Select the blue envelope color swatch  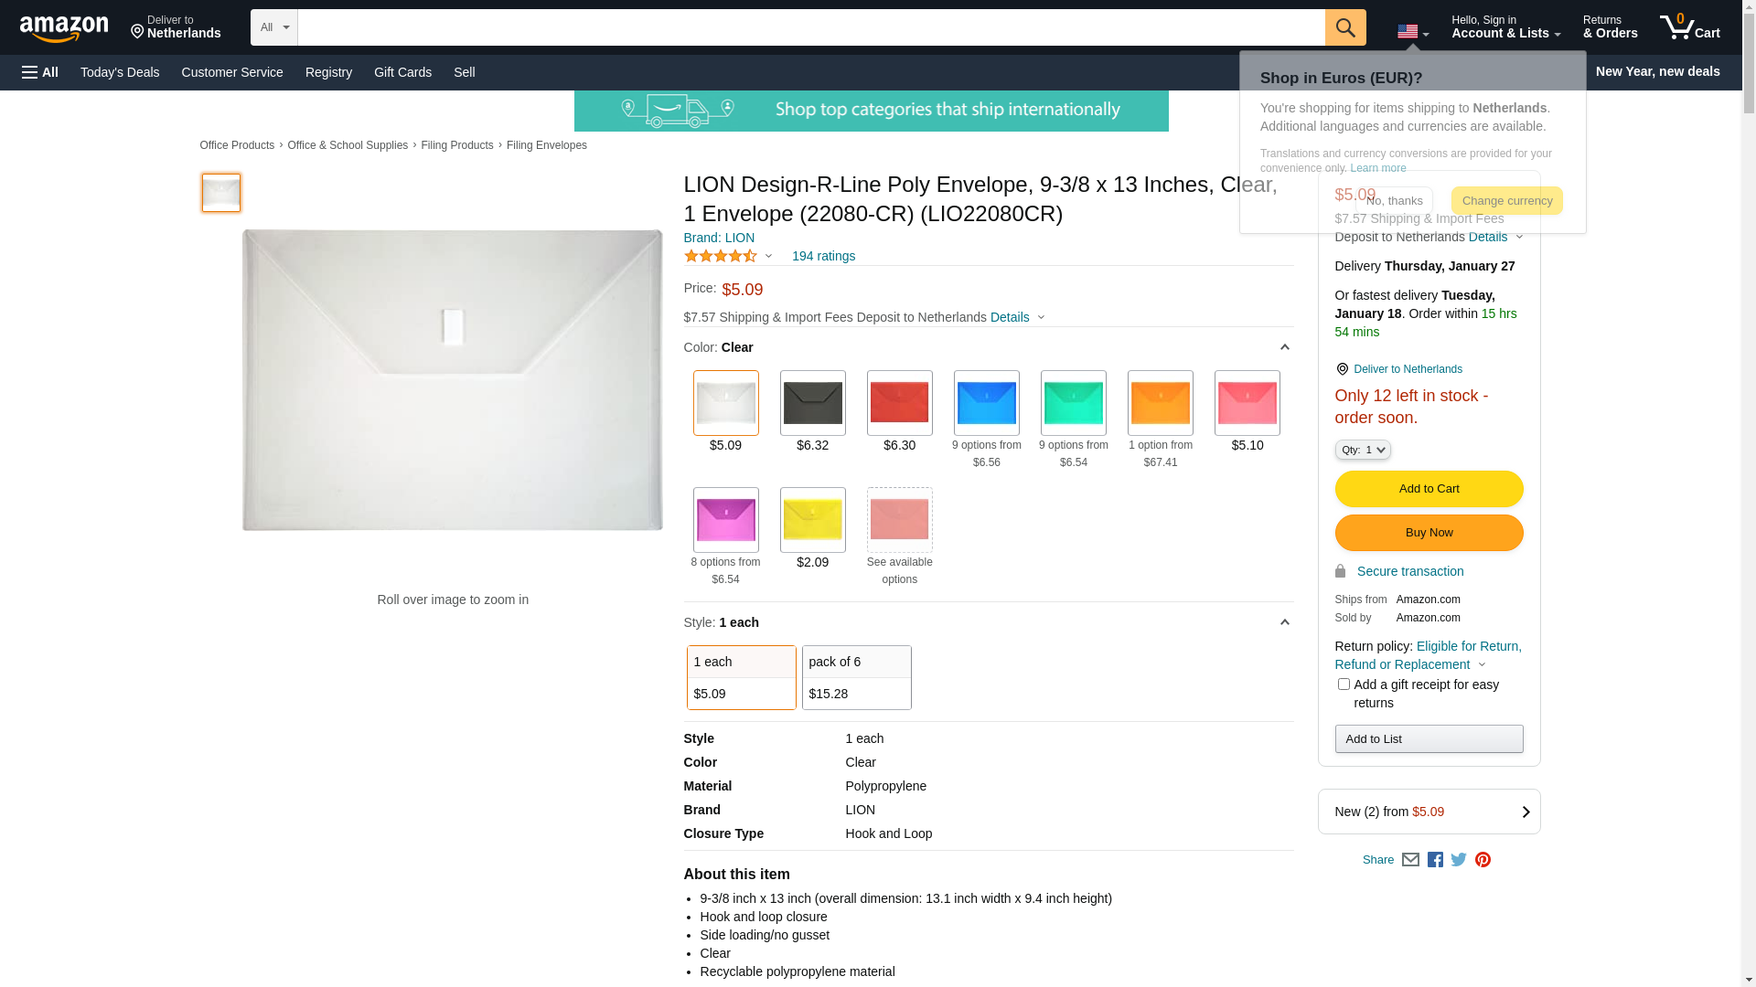tap(986, 403)
